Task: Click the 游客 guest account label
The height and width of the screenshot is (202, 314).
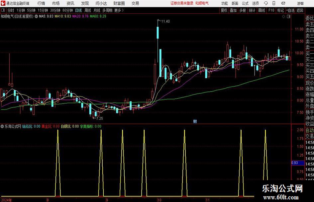Action: pos(301,3)
